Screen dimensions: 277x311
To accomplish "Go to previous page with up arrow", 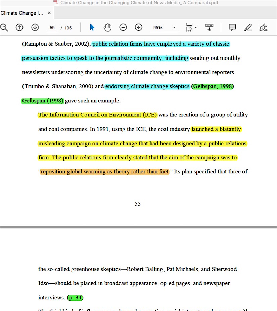I will 19,28.
